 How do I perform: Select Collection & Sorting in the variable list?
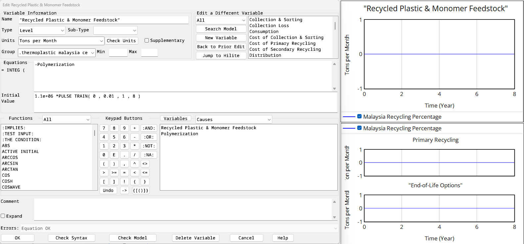click(x=276, y=20)
